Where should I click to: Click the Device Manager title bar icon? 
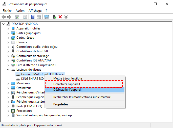[4, 4]
